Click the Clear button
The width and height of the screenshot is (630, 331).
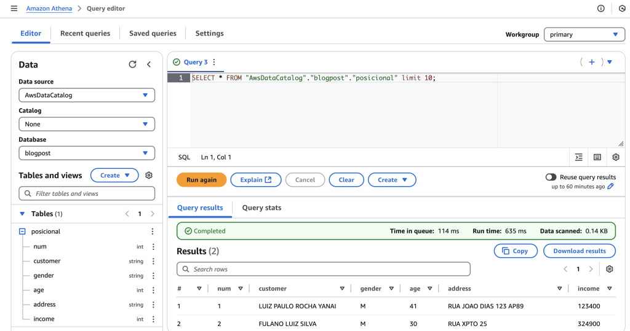pos(346,180)
